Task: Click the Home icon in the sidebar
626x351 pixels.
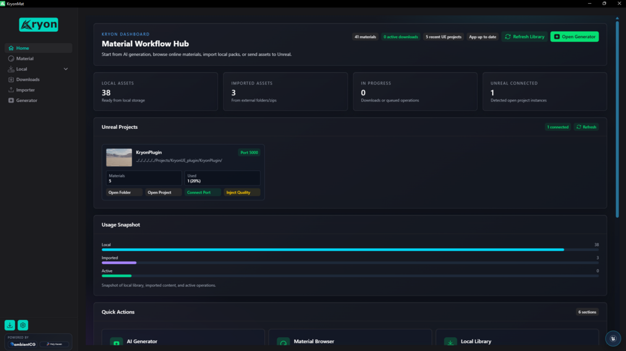Action: [11, 49]
